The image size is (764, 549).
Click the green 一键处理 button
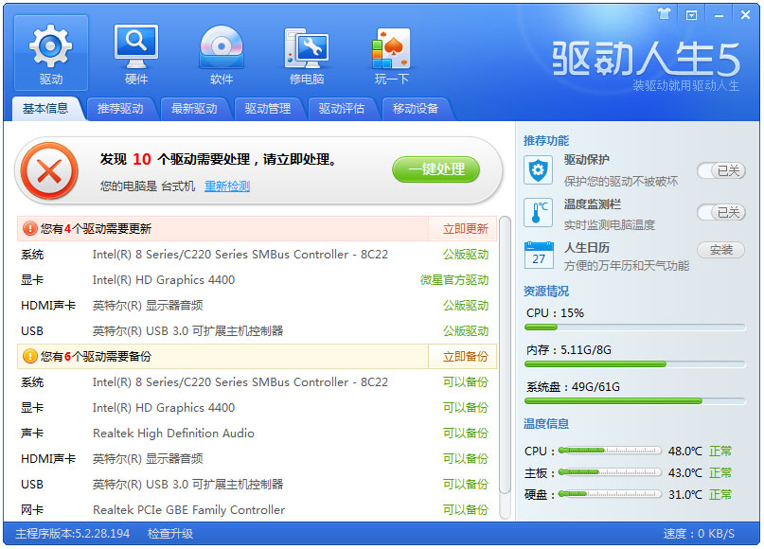[436, 169]
